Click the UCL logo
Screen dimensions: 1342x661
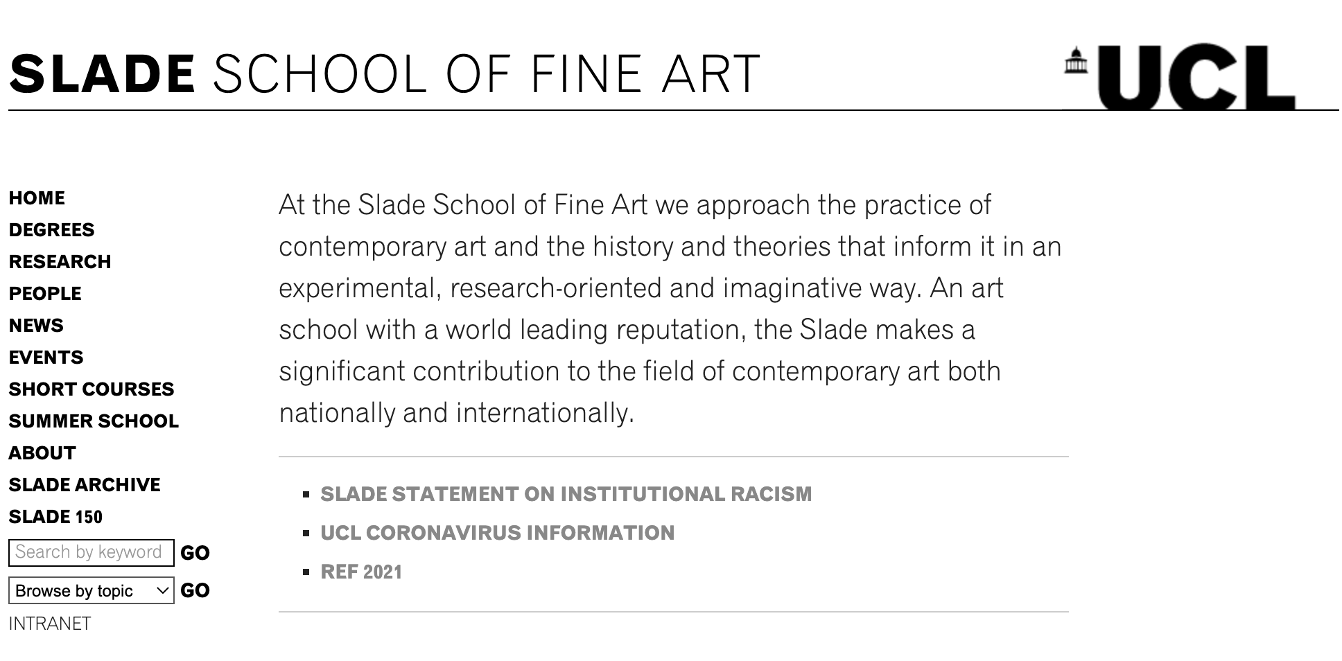click(x=1180, y=77)
